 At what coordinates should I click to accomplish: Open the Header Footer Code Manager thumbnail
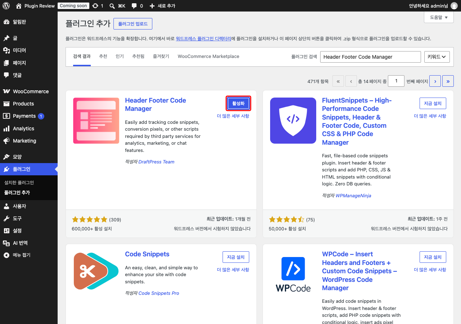[96, 121]
